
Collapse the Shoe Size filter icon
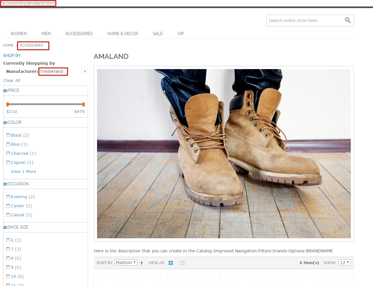pyautogui.click(x=5, y=227)
